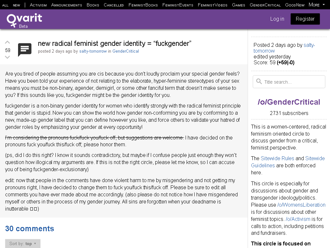Click the post score 59
330x248 pixels.
pyautogui.click(x=8, y=50)
